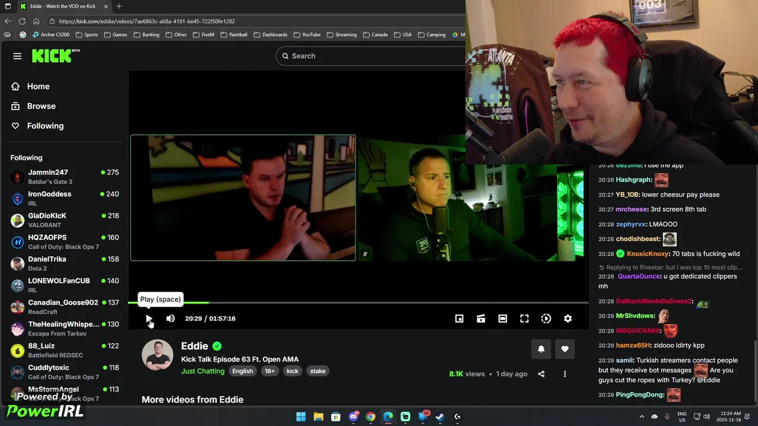Click KnoxicKnoxy username in chat
The height and width of the screenshot is (426, 758).
click(648, 254)
